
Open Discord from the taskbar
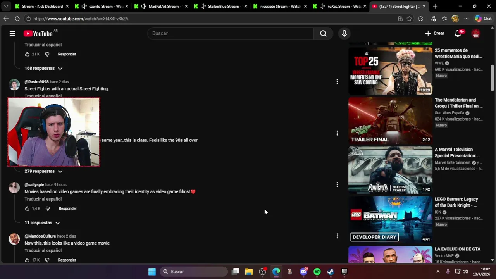[303, 272]
